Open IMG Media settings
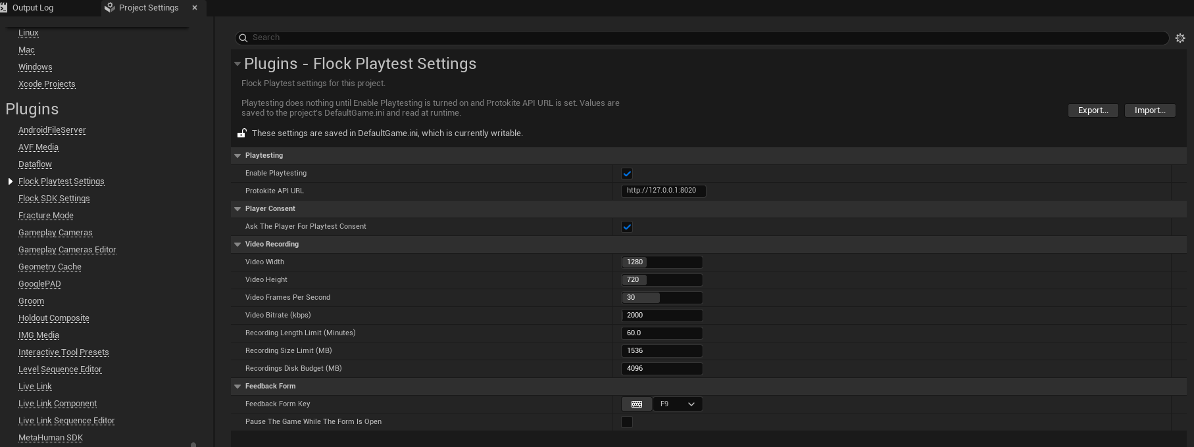This screenshot has height=447, width=1194. 39,335
